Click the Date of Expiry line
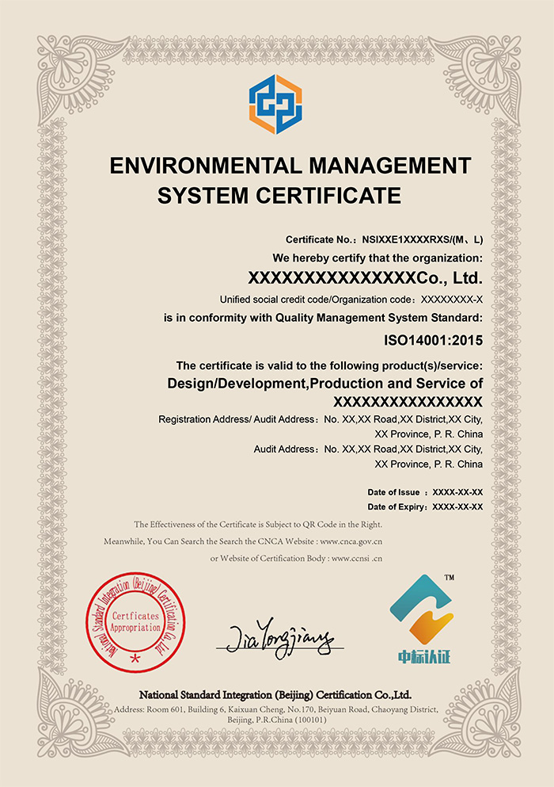 (x=425, y=507)
